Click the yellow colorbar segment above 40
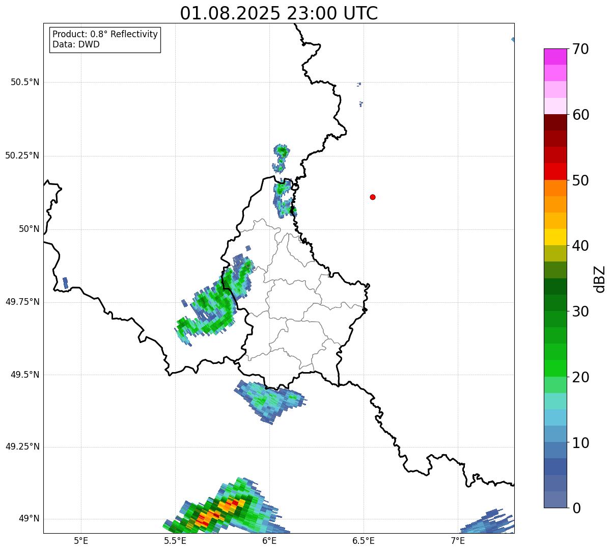Viewport: 612px width, 551px height. coord(555,237)
